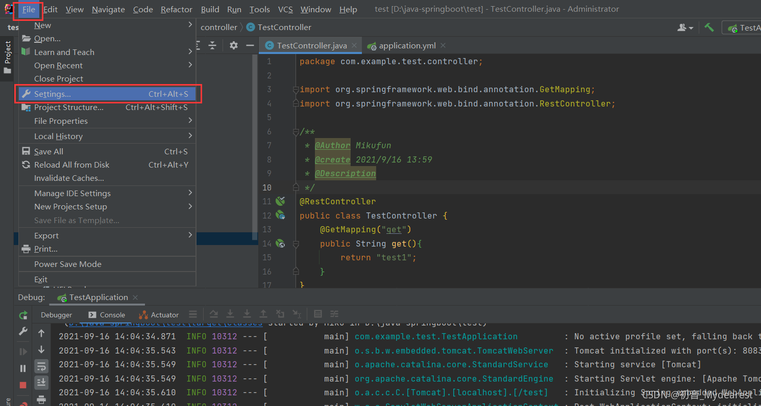Open the user account dropdown in toolbar
Viewport: 761px width, 406px height.
[x=685, y=28]
